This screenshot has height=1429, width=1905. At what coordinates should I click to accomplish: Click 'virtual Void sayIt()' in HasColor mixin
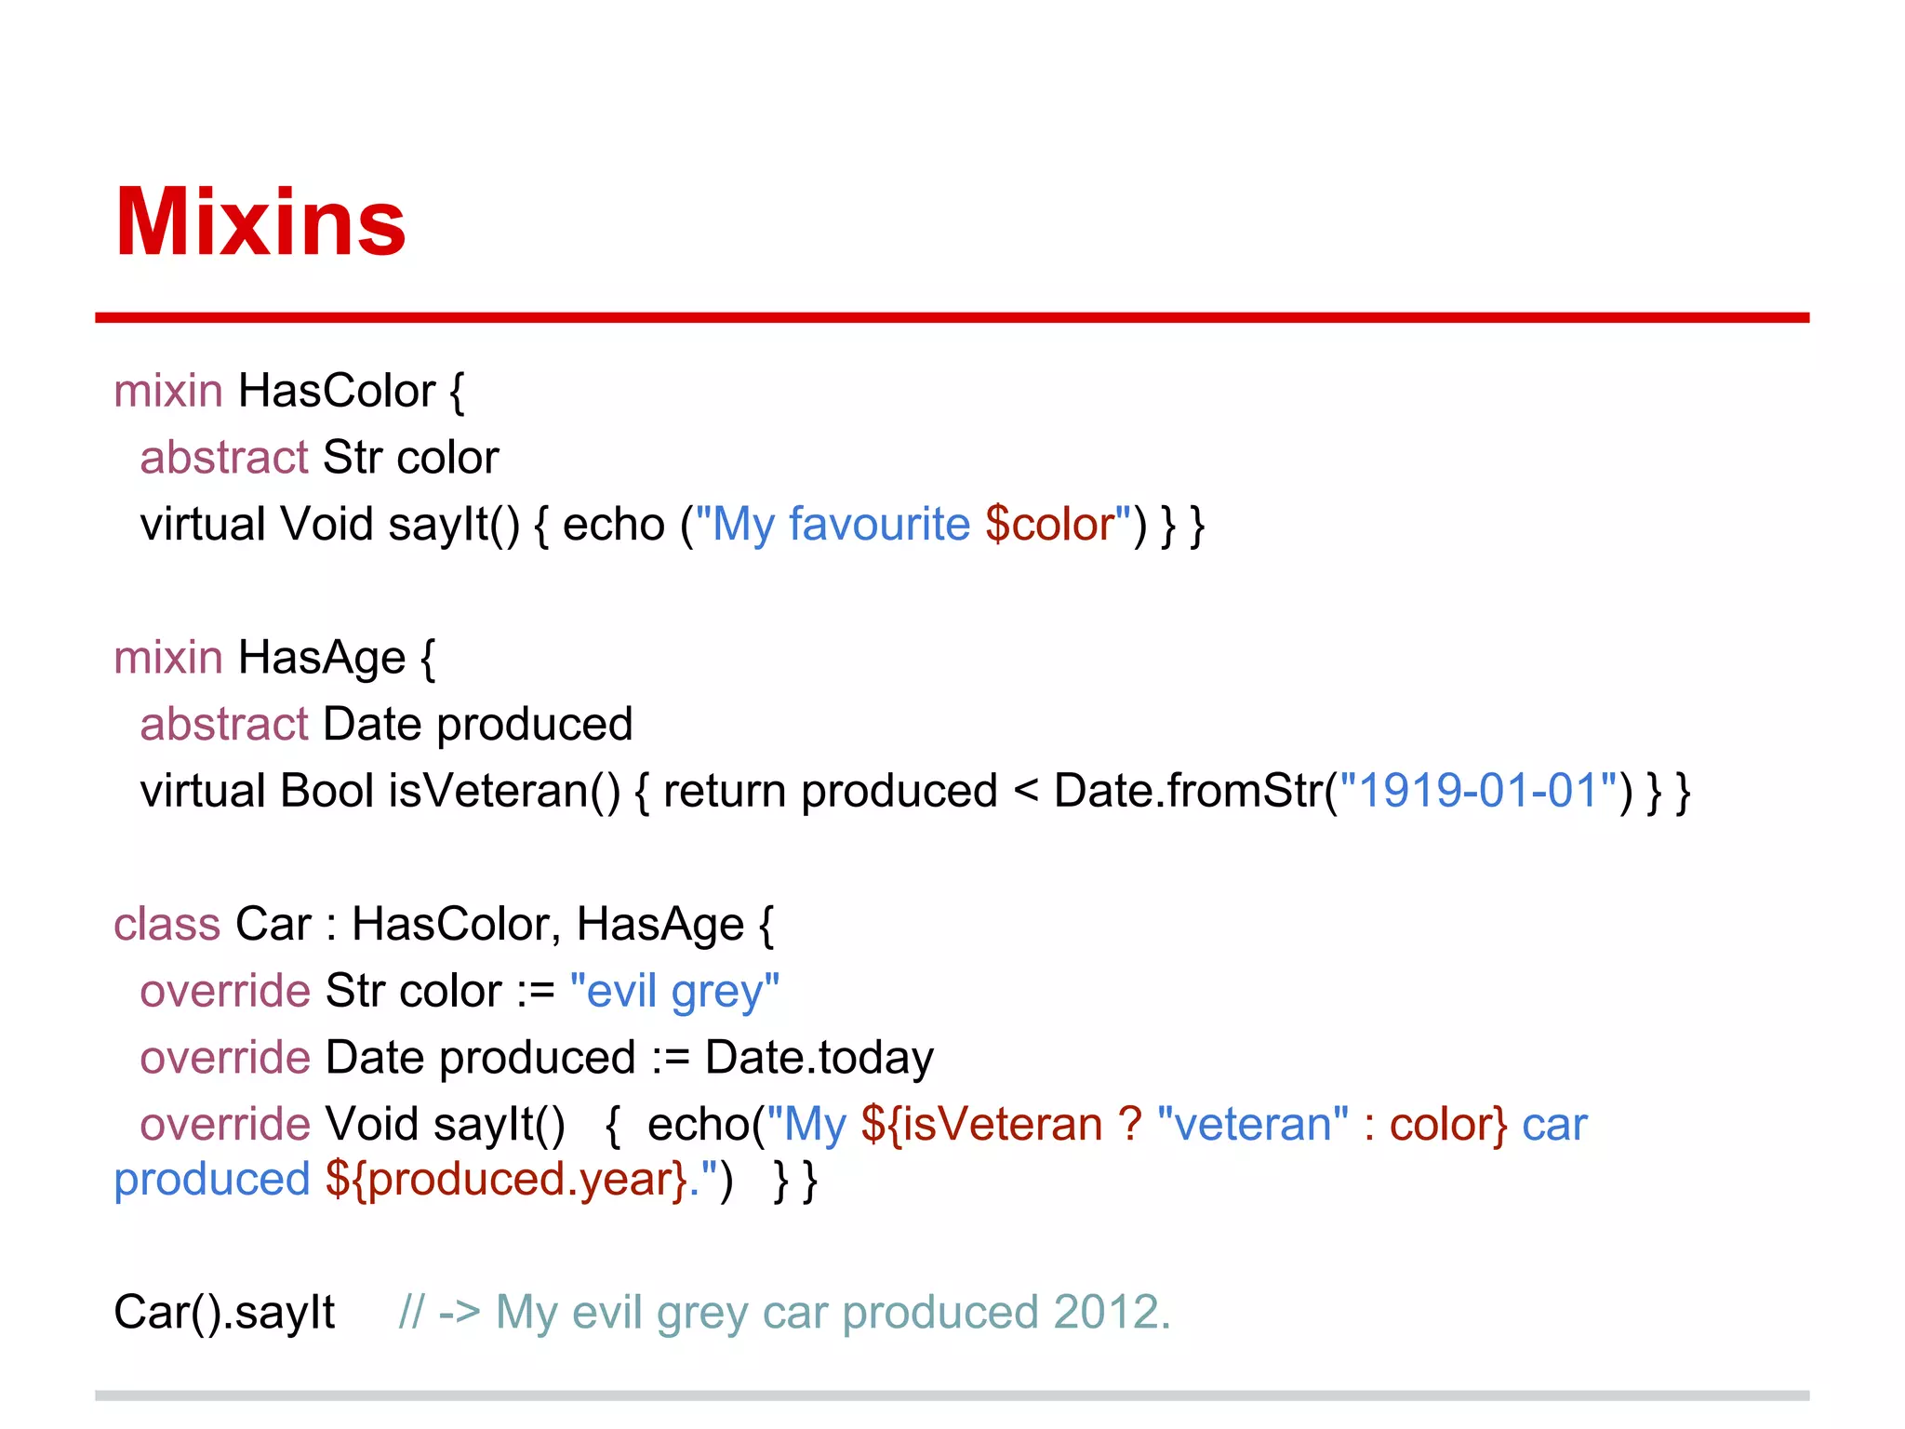[330, 525]
